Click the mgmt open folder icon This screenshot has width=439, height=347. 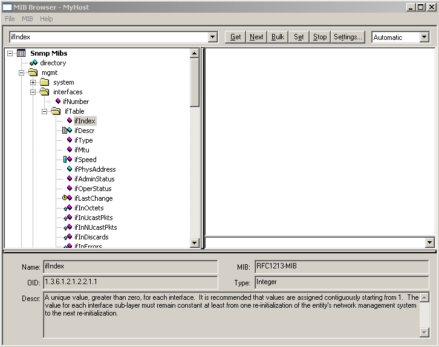[33, 73]
